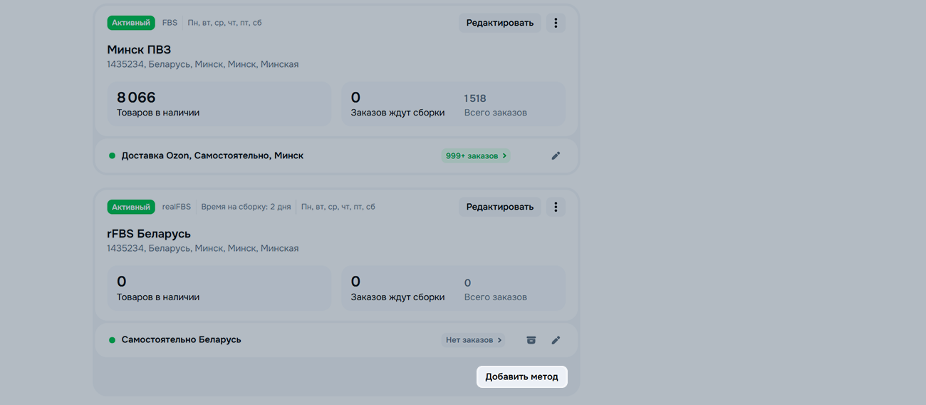Click the Время на сборку: 2 дня label
Screen dimensions: 926x405
tap(246, 207)
